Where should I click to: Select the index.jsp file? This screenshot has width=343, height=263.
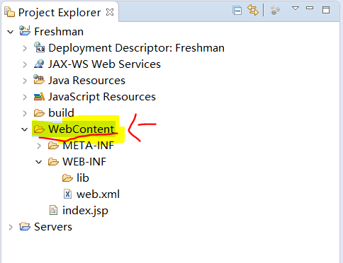click(85, 211)
